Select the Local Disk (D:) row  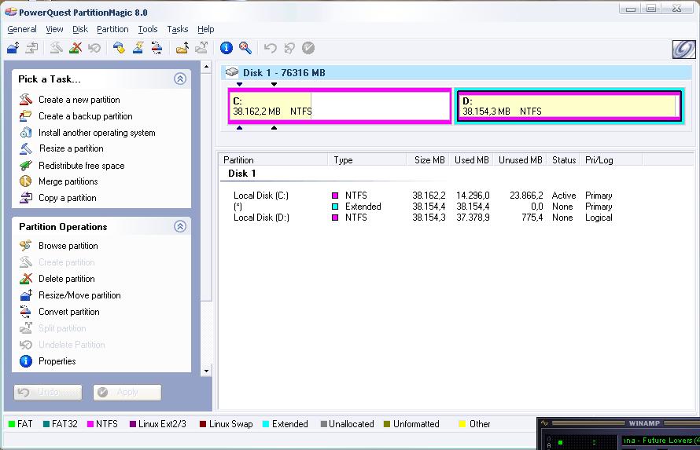click(x=423, y=218)
